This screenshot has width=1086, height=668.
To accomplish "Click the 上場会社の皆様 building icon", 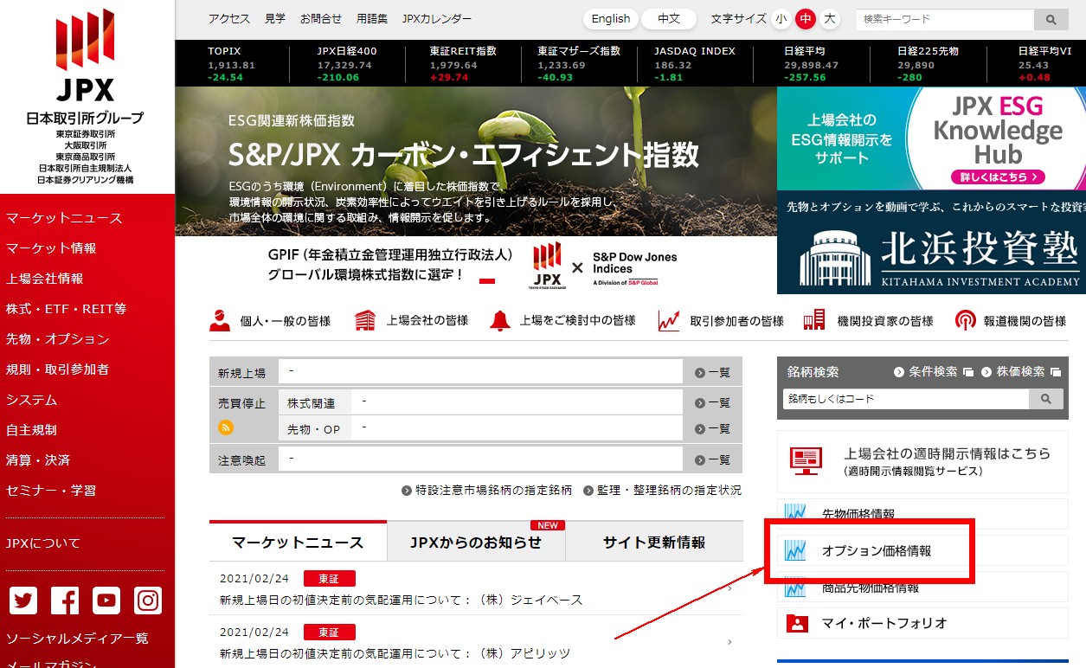I will point(366,320).
